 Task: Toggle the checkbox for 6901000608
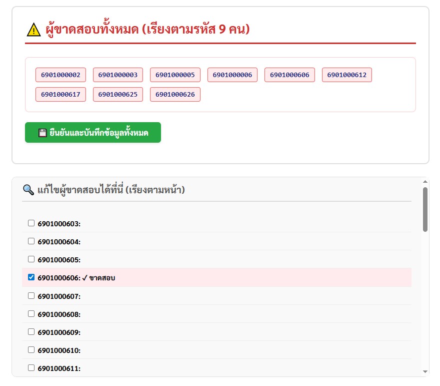[x=31, y=314]
